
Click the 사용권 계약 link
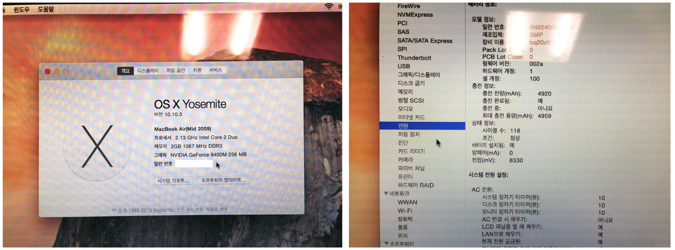pyautogui.click(x=216, y=210)
